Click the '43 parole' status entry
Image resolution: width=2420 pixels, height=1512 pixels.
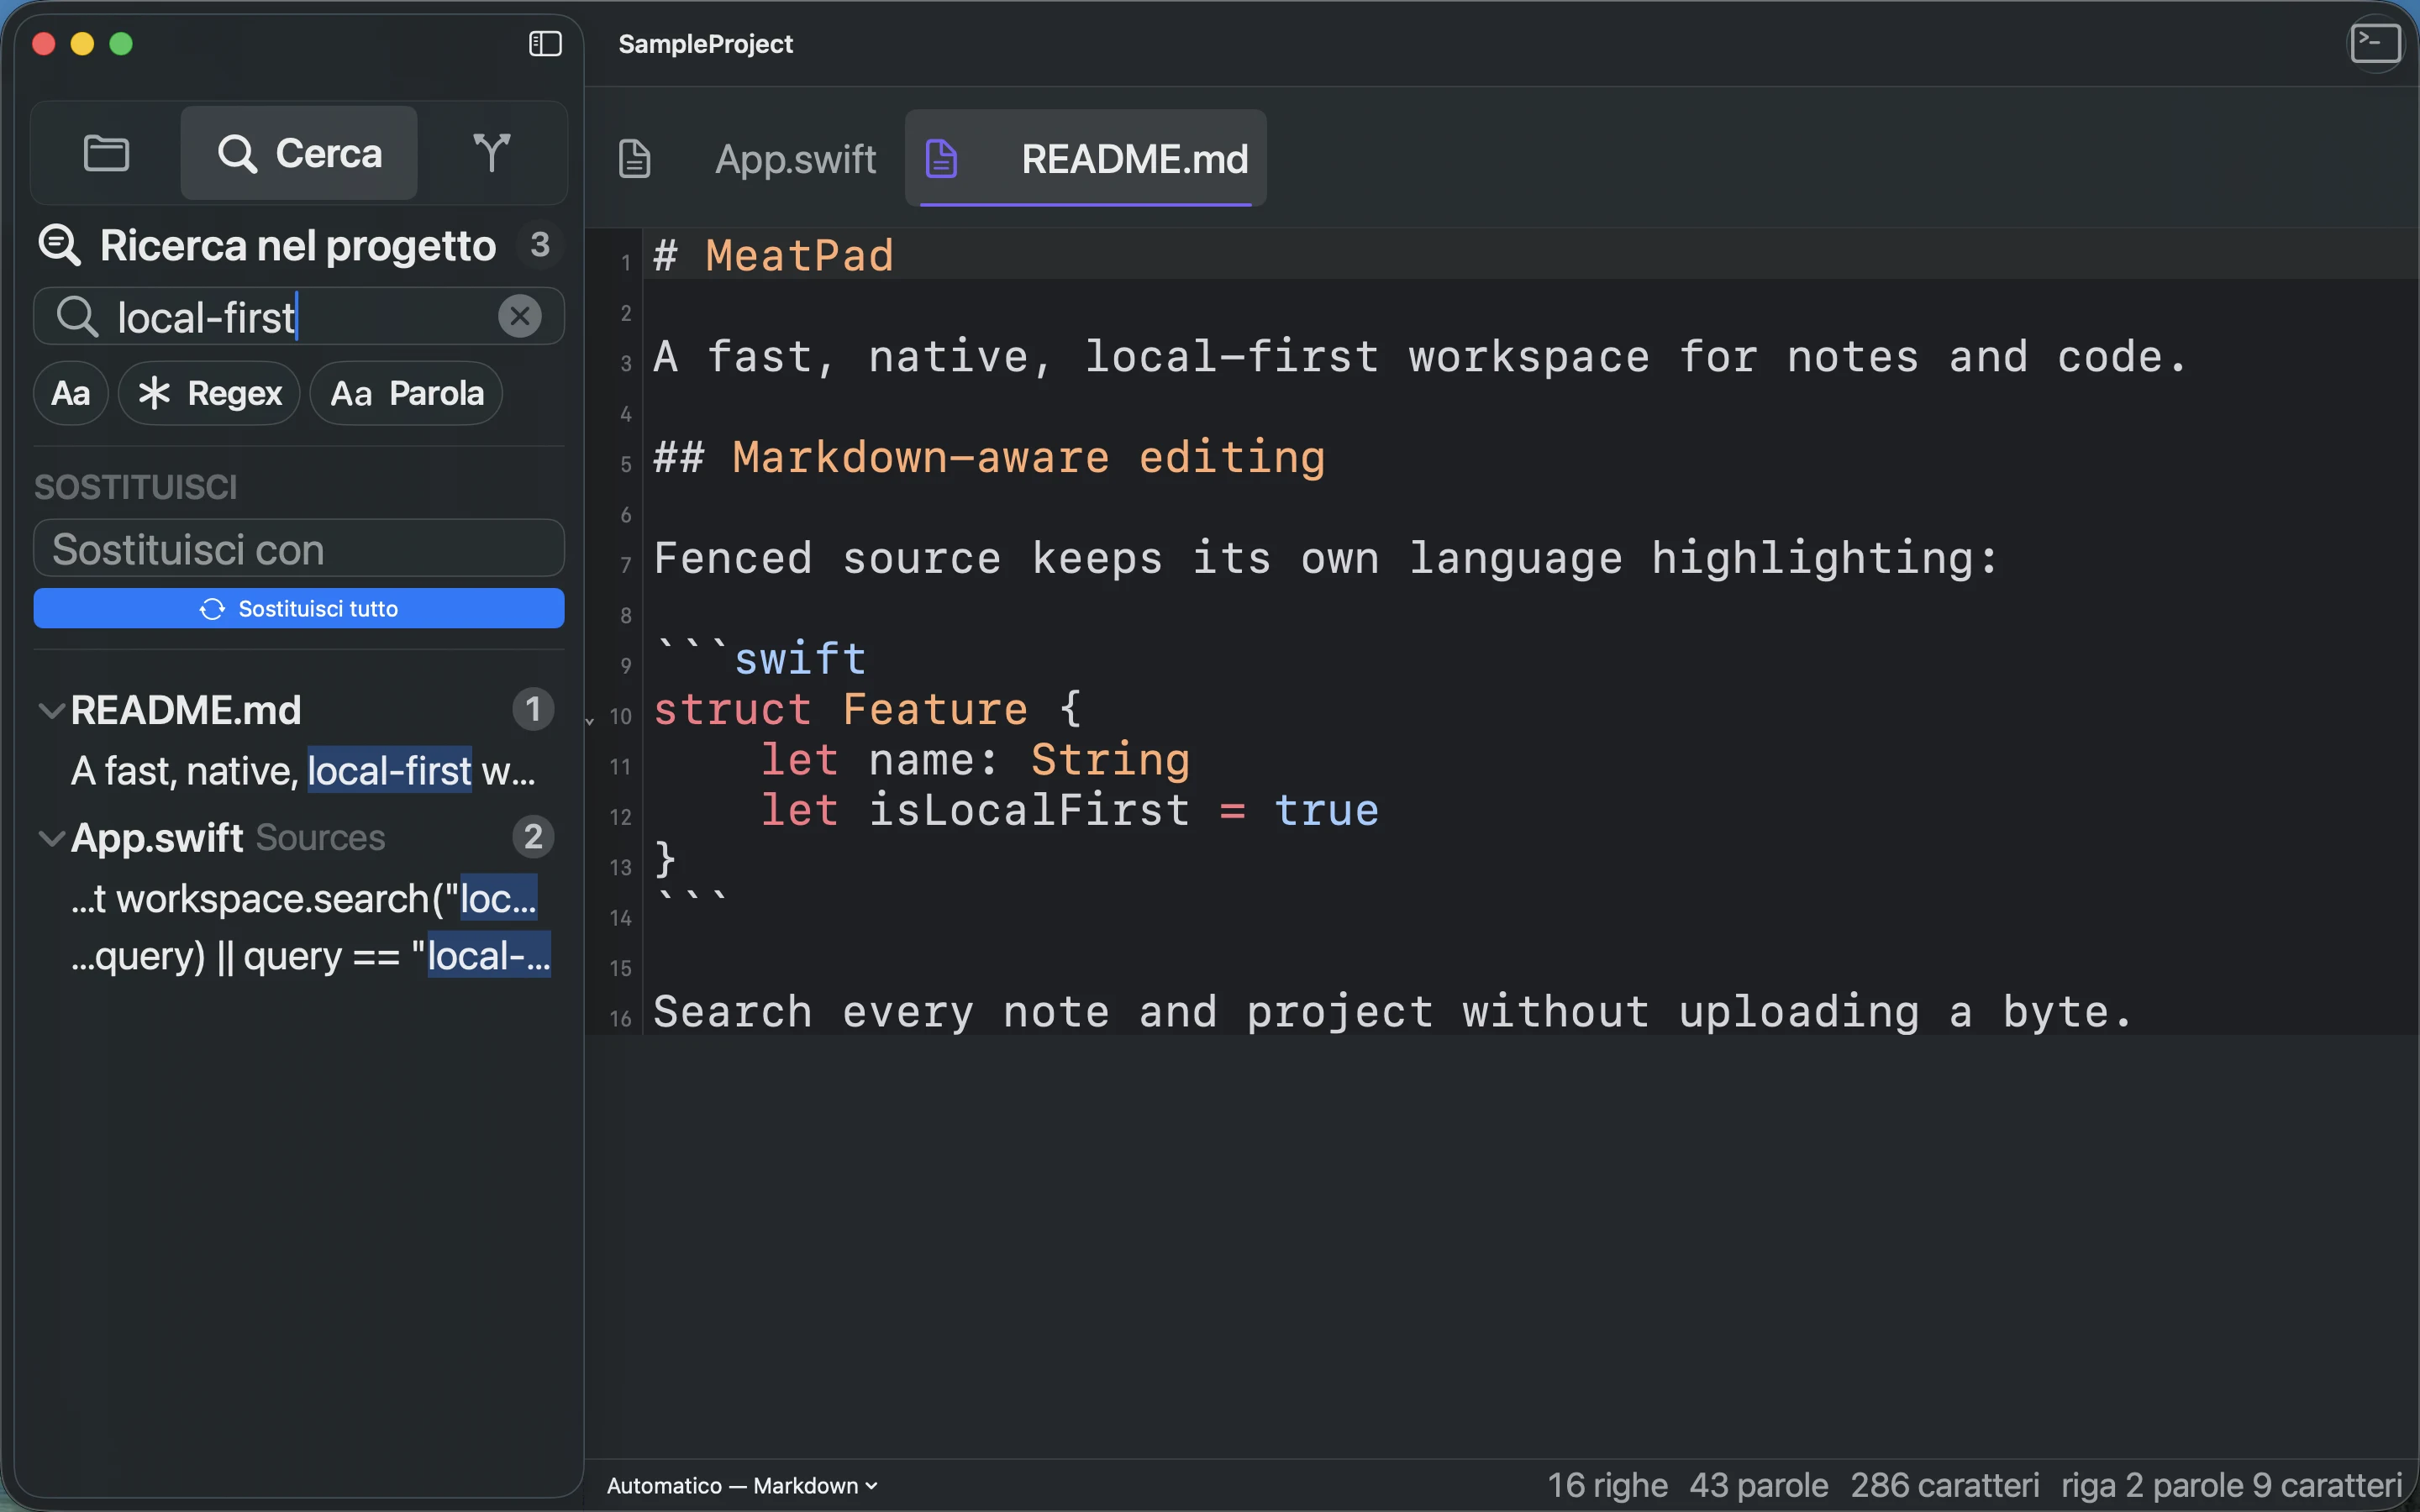point(1759,1486)
